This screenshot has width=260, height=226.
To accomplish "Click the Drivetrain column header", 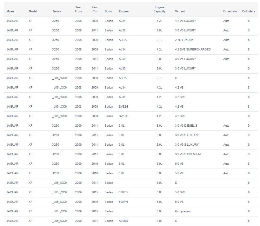I will (230, 11).
